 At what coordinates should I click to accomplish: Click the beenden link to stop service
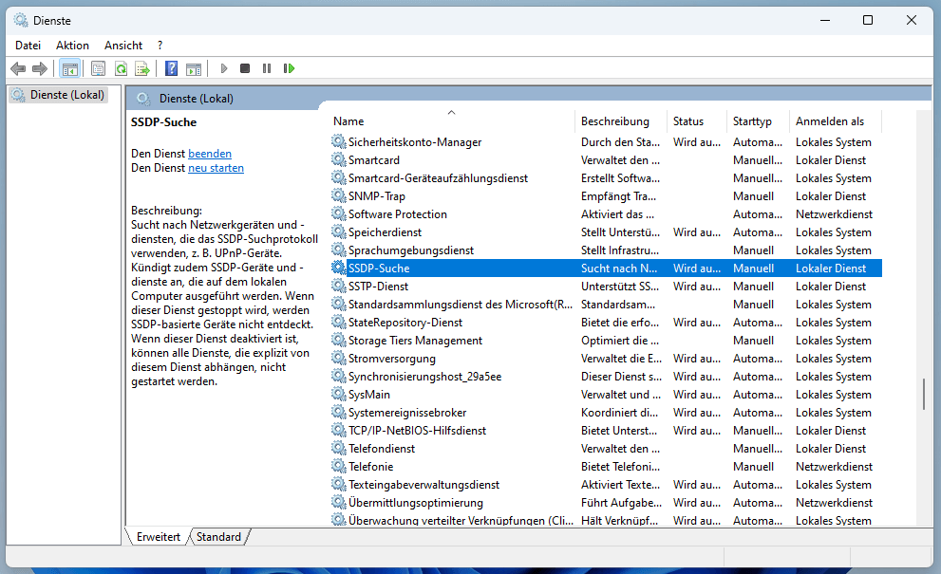click(210, 154)
